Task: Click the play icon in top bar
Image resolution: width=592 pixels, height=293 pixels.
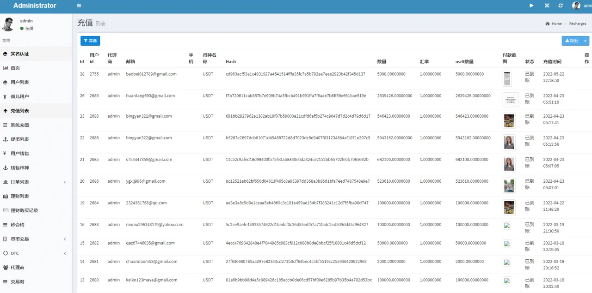Action: click(x=531, y=6)
